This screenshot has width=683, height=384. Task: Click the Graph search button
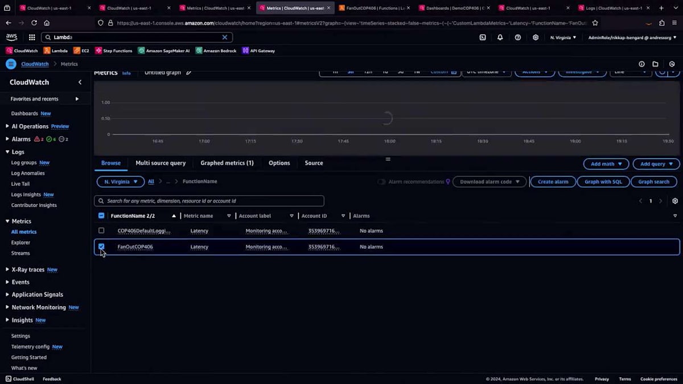tap(654, 181)
